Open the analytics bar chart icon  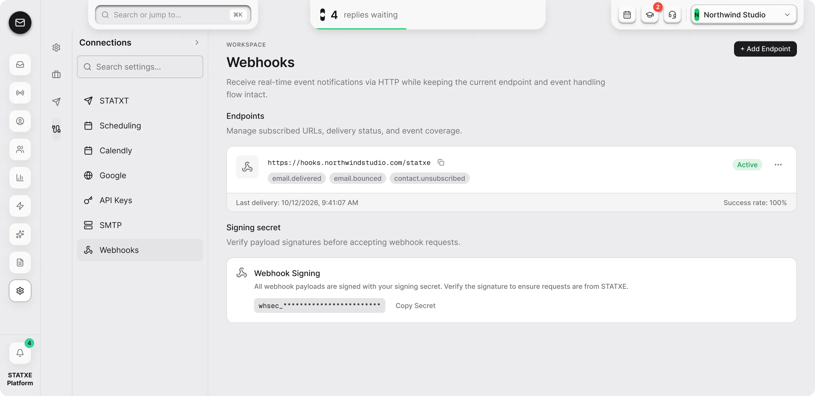[20, 177]
